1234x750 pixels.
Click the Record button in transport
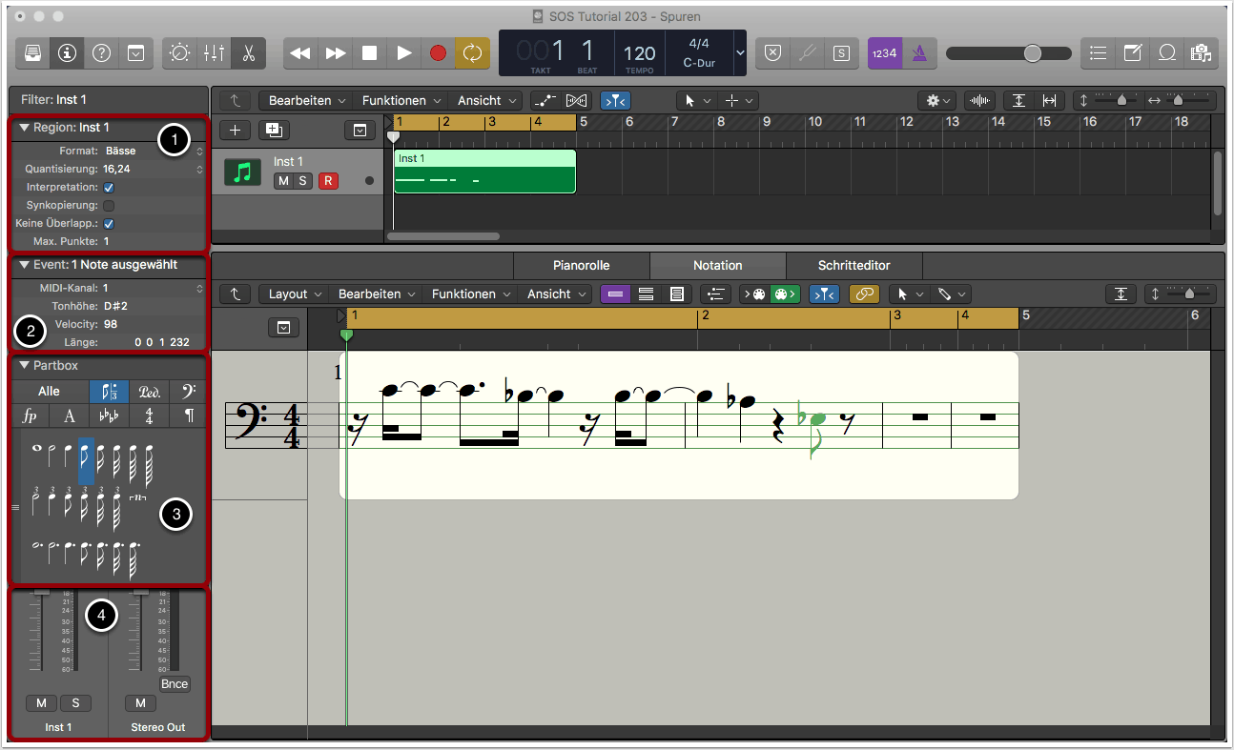click(438, 53)
